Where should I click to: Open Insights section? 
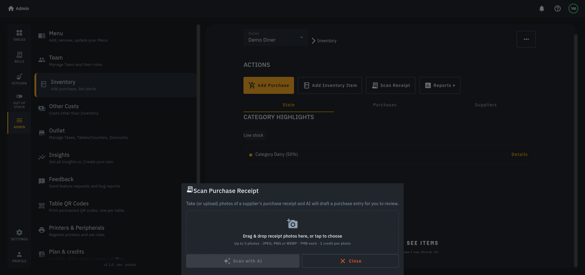tap(116, 158)
